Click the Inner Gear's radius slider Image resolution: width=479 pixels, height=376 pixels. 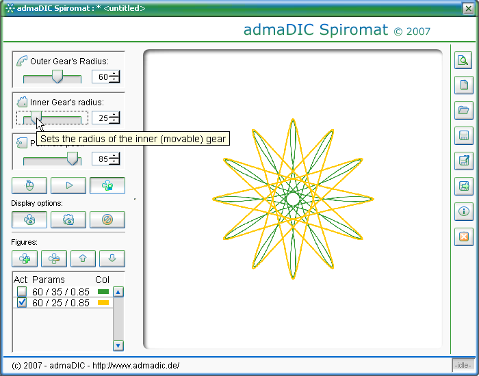pyautogui.click(x=52, y=118)
